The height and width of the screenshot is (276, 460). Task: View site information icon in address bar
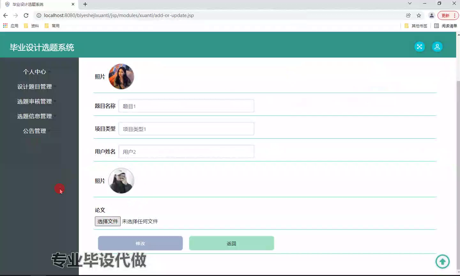(39, 15)
